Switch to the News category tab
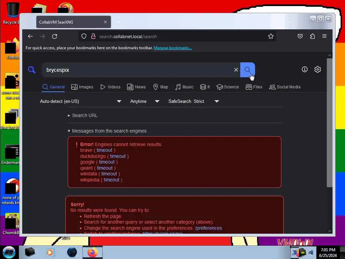 point(136,87)
